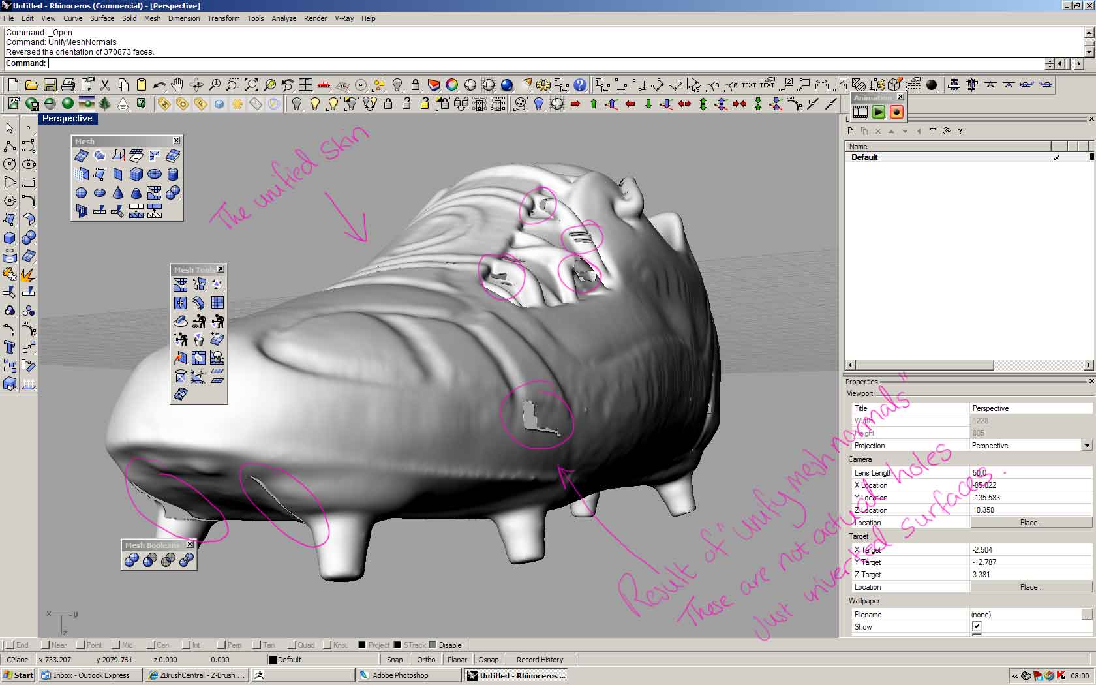Click the bucket icon in Mesh Tools

click(x=199, y=339)
